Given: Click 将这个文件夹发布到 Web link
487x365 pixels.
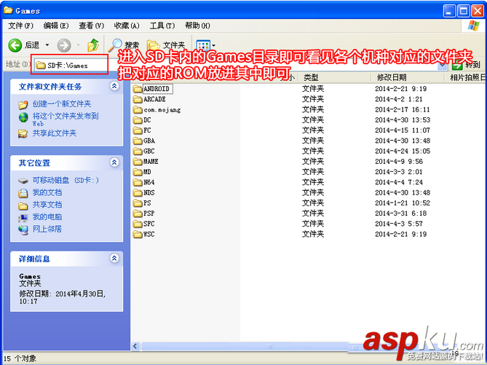Looking at the screenshot, I should [66, 119].
